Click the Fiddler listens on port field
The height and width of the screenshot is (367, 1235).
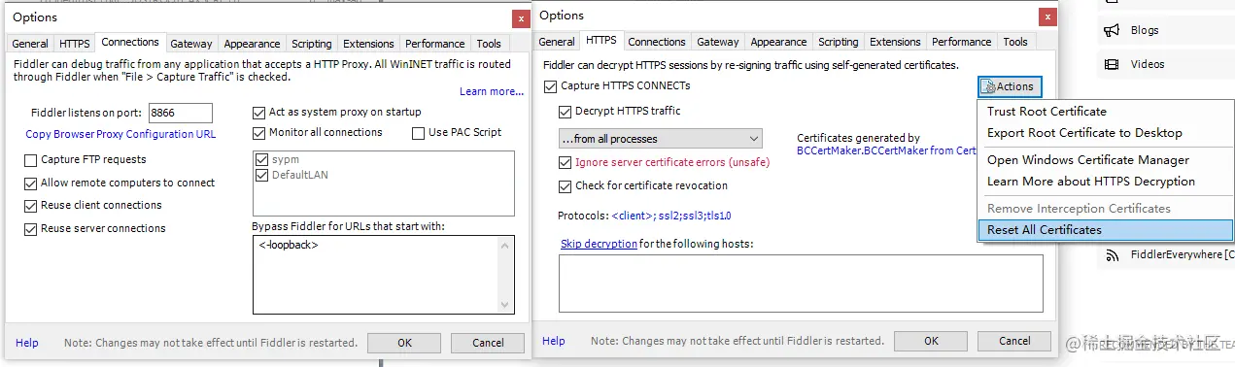(x=180, y=114)
